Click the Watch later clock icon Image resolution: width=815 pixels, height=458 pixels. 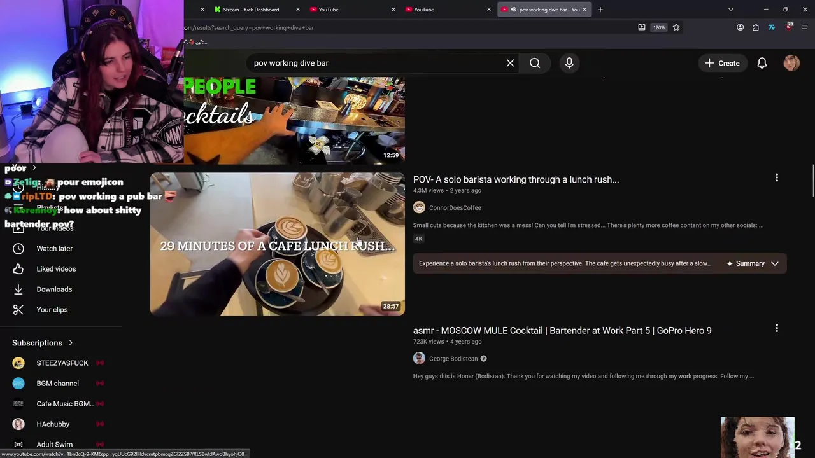18,249
